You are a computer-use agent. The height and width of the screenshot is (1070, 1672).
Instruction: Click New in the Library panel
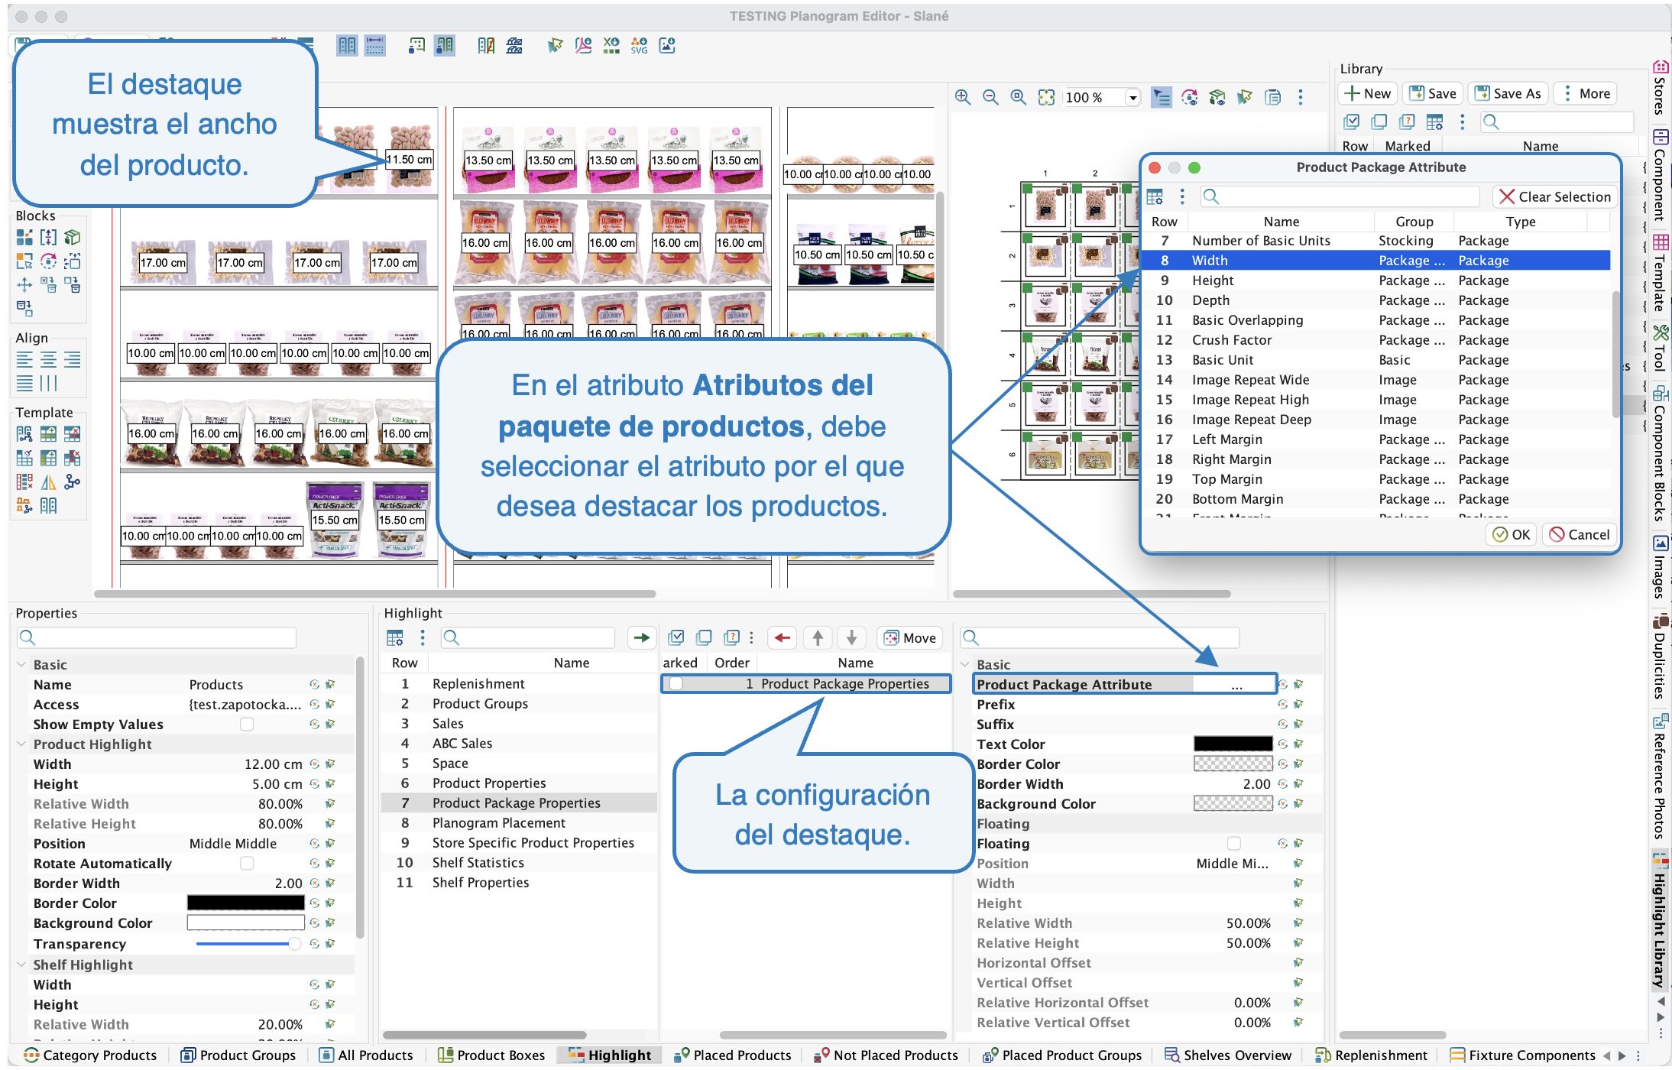[x=1368, y=93]
